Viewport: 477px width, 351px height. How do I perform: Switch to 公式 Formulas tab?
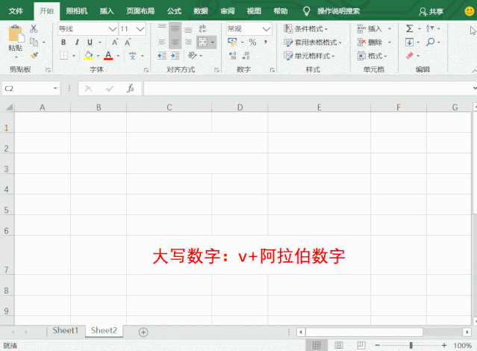[174, 11]
